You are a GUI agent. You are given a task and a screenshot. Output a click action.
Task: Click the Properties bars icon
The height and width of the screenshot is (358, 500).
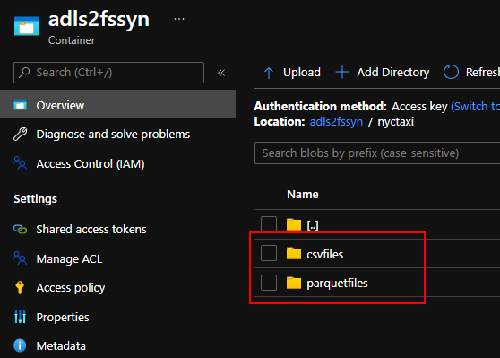[20, 317]
